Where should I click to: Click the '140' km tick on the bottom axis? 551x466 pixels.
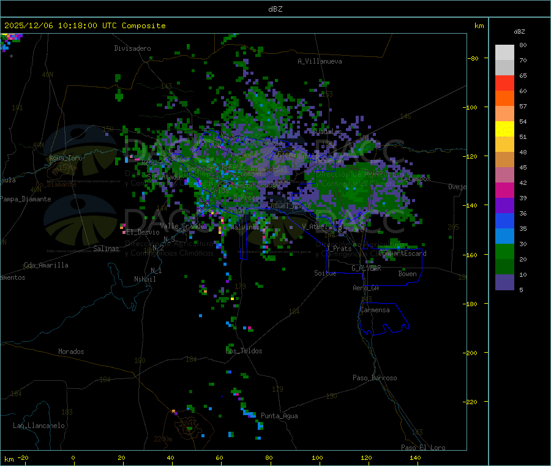click(415, 457)
